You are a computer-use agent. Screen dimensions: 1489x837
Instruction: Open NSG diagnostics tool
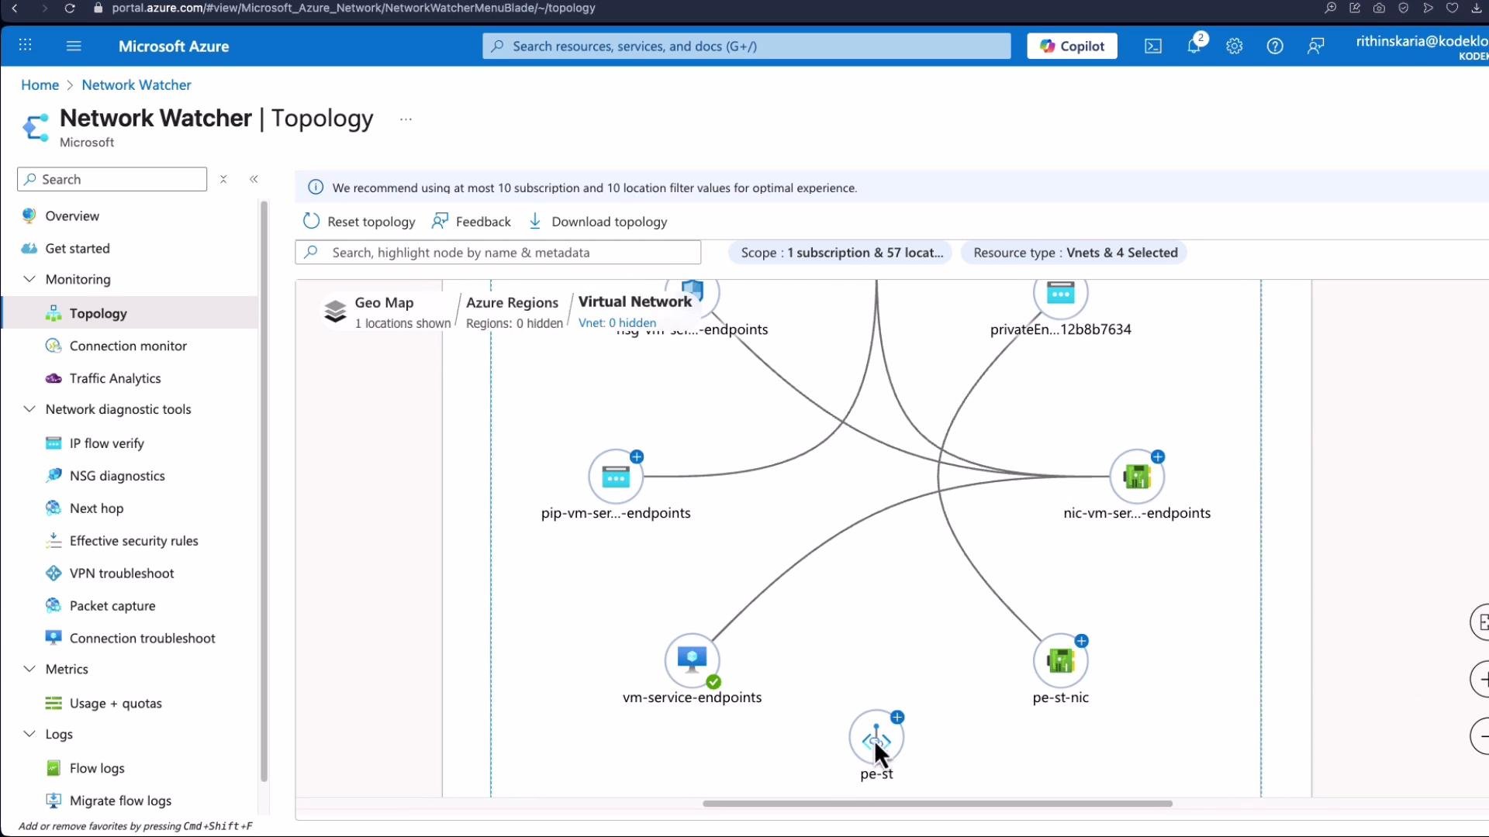point(117,476)
